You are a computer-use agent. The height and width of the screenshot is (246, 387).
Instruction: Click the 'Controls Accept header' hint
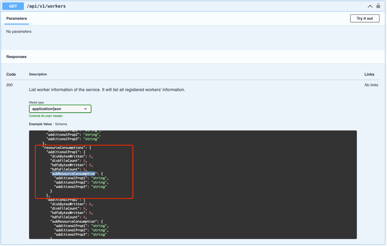coord(46,116)
